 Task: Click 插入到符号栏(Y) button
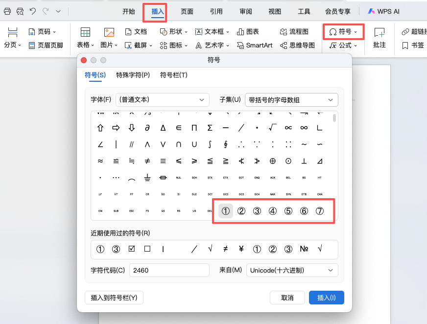(114, 298)
